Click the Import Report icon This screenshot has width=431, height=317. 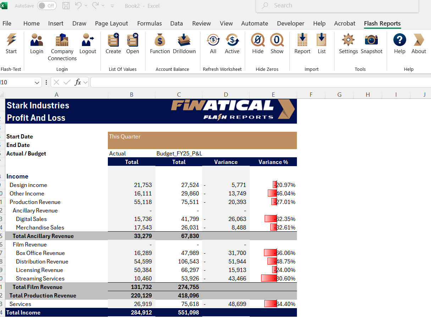coord(302,40)
